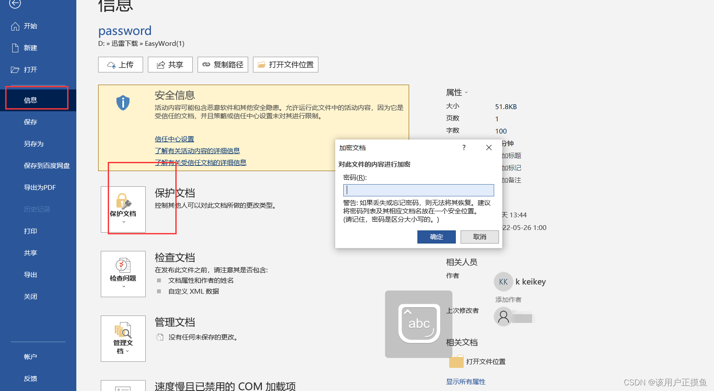Click the 复制路径 copy path button
This screenshot has height=391, width=714.
click(x=223, y=65)
